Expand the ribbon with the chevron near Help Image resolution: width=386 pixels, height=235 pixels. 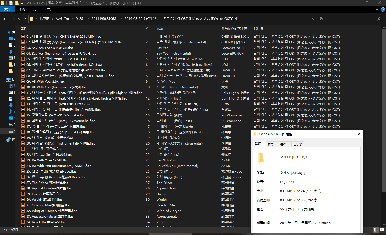377,10
